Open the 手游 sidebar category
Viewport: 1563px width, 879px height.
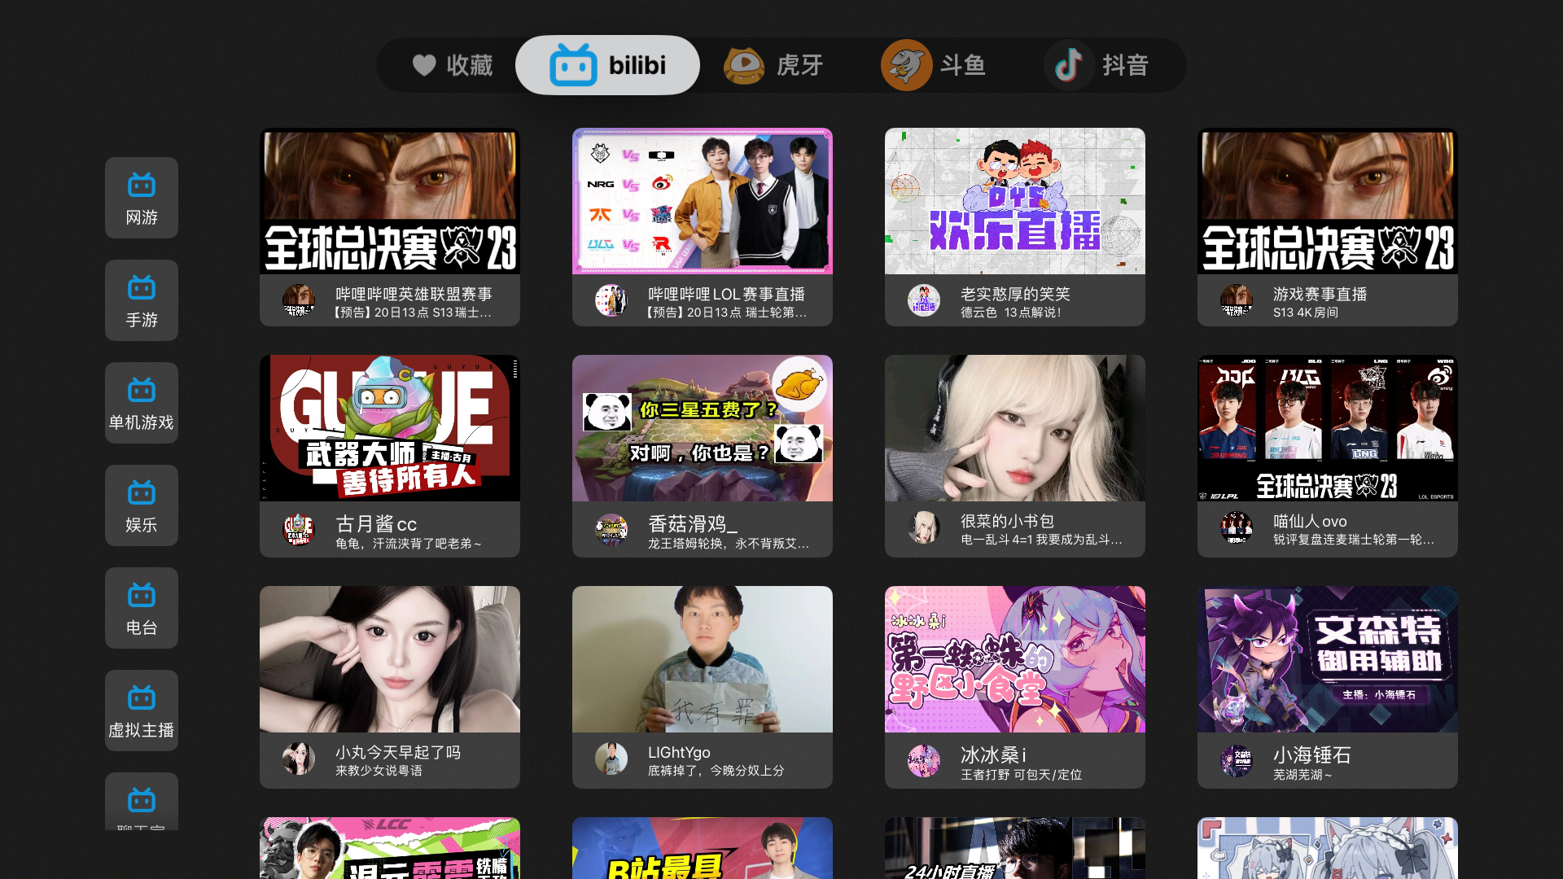(142, 300)
